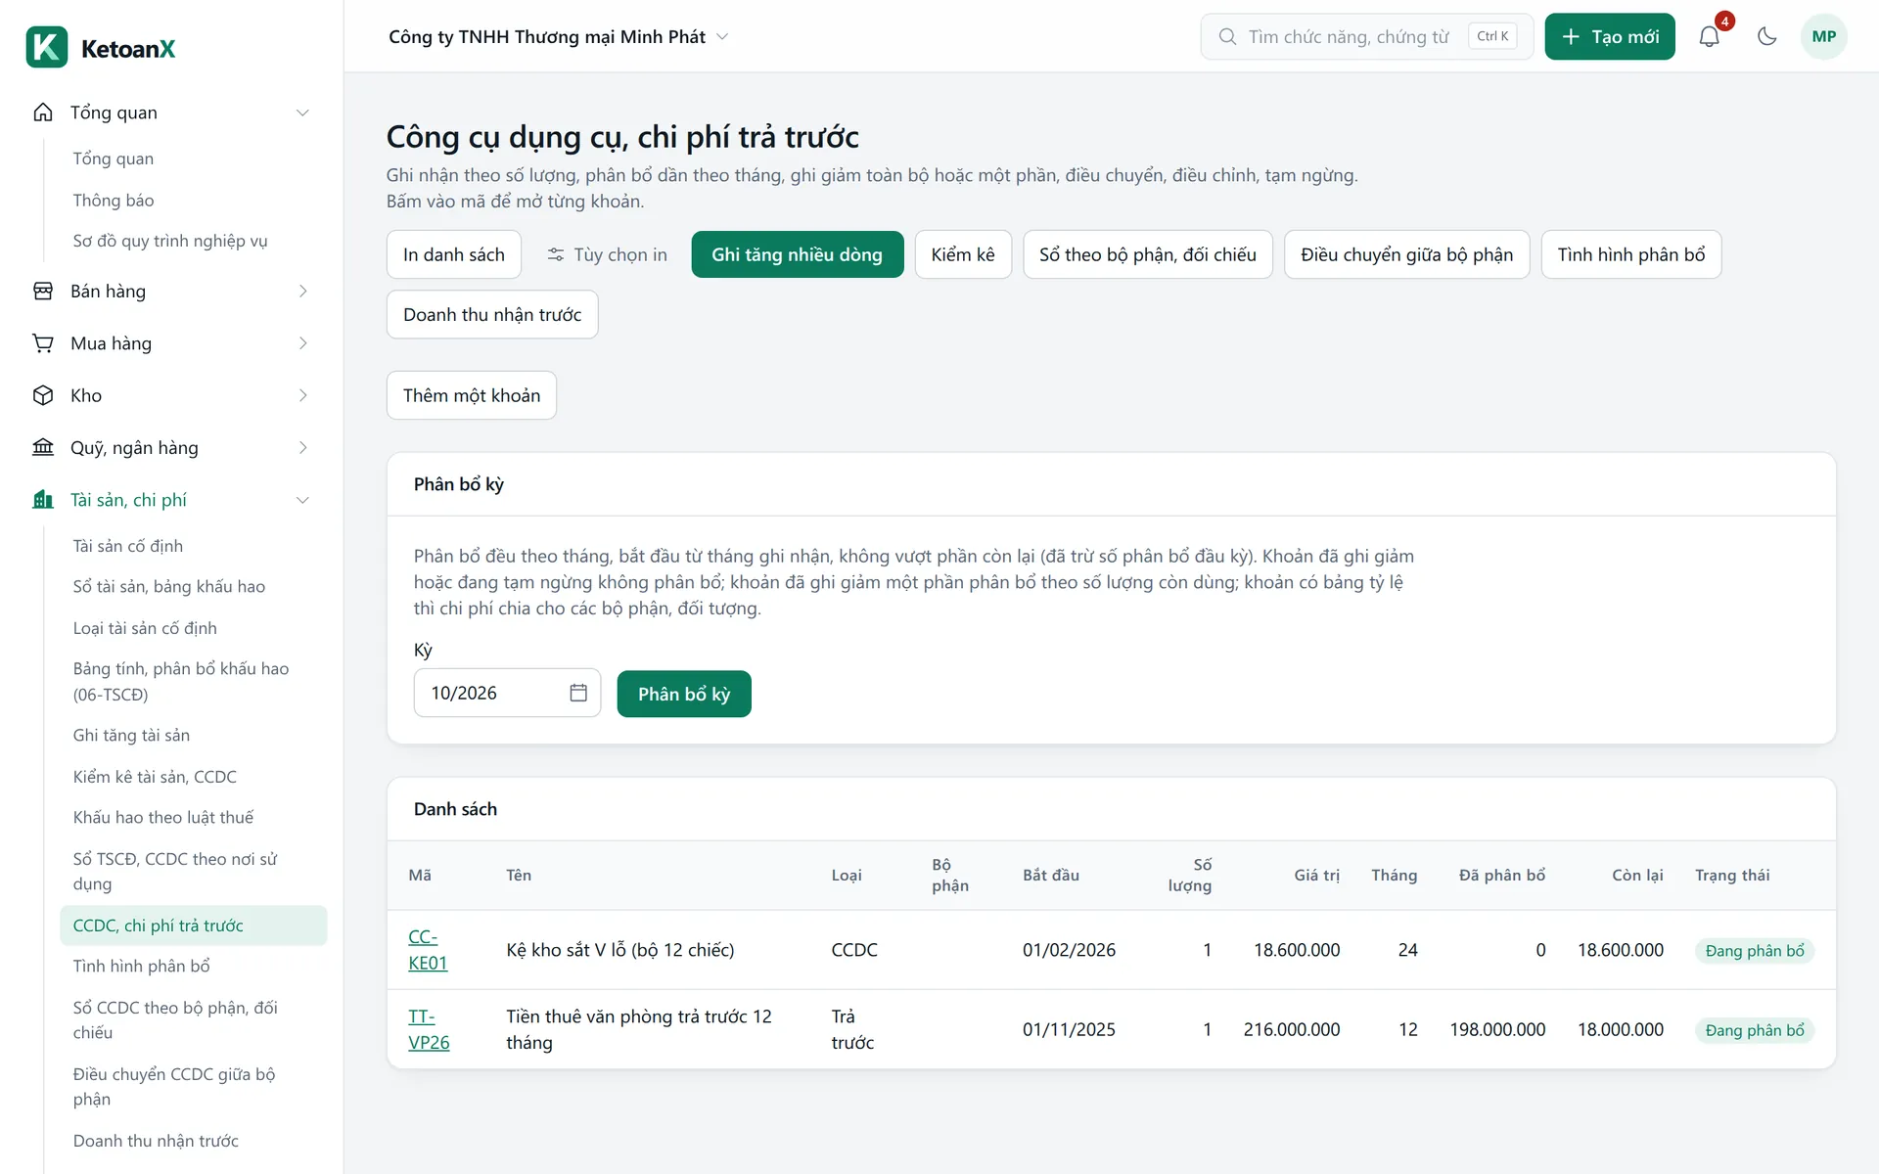This screenshot has width=1879, height=1174.
Task: Focus the search box Tìm chức năng
Action: coord(1367,37)
